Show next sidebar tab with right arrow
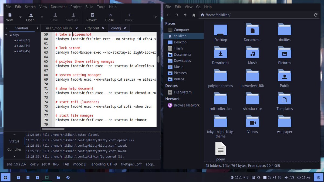The width and height of the screenshot is (324, 182). [x=37, y=28]
